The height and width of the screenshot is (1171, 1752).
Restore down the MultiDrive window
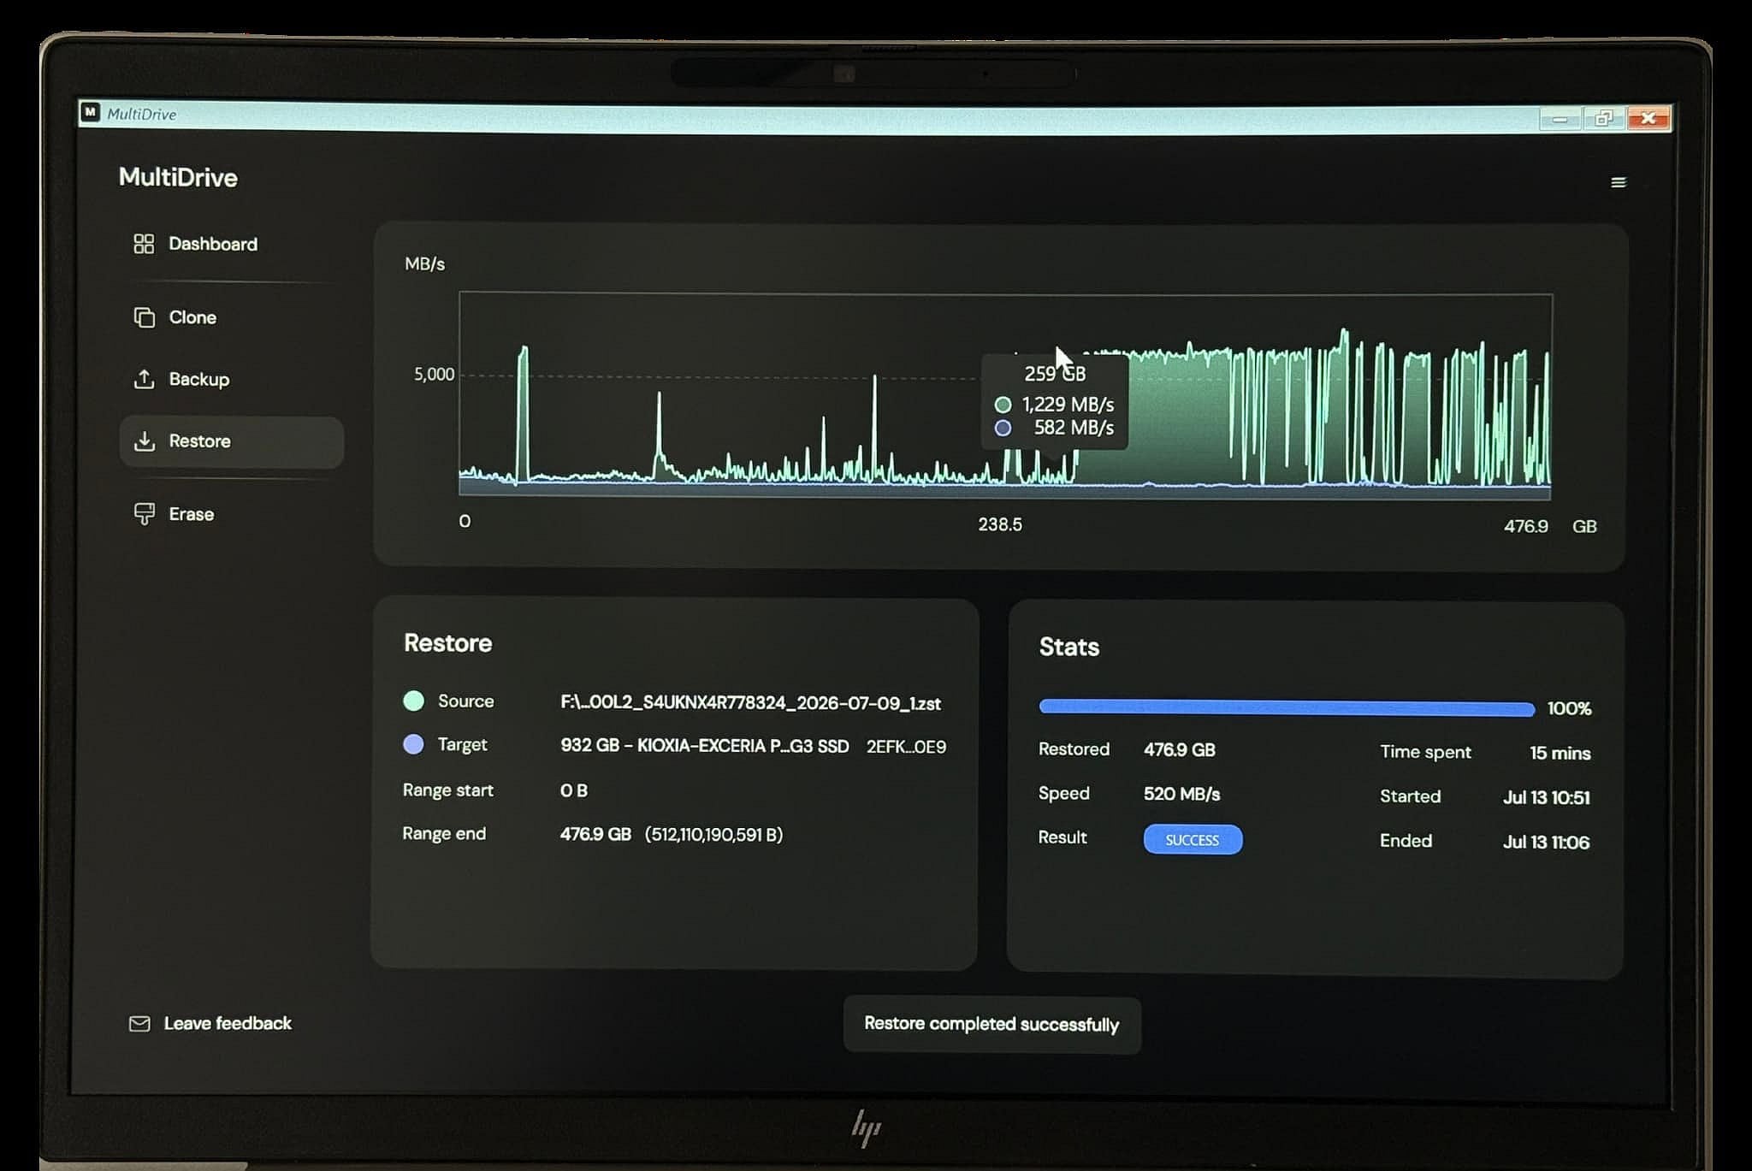tap(1603, 118)
